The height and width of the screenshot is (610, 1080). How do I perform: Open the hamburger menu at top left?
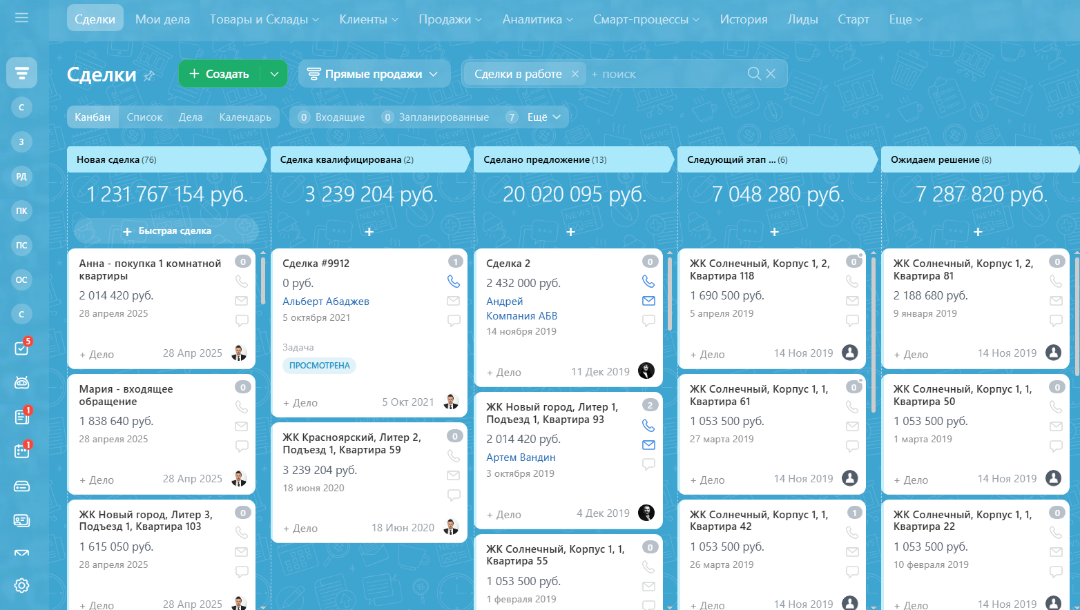[21, 17]
